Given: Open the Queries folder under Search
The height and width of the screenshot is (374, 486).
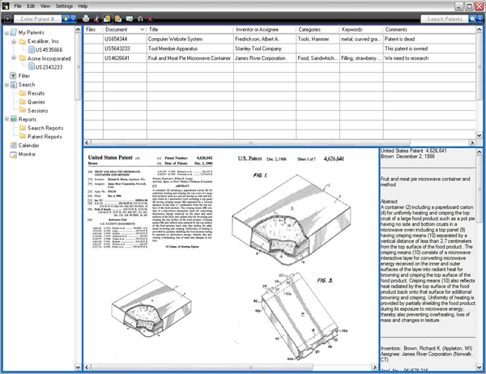Looking at the screenshot, I should pos(36,102).
